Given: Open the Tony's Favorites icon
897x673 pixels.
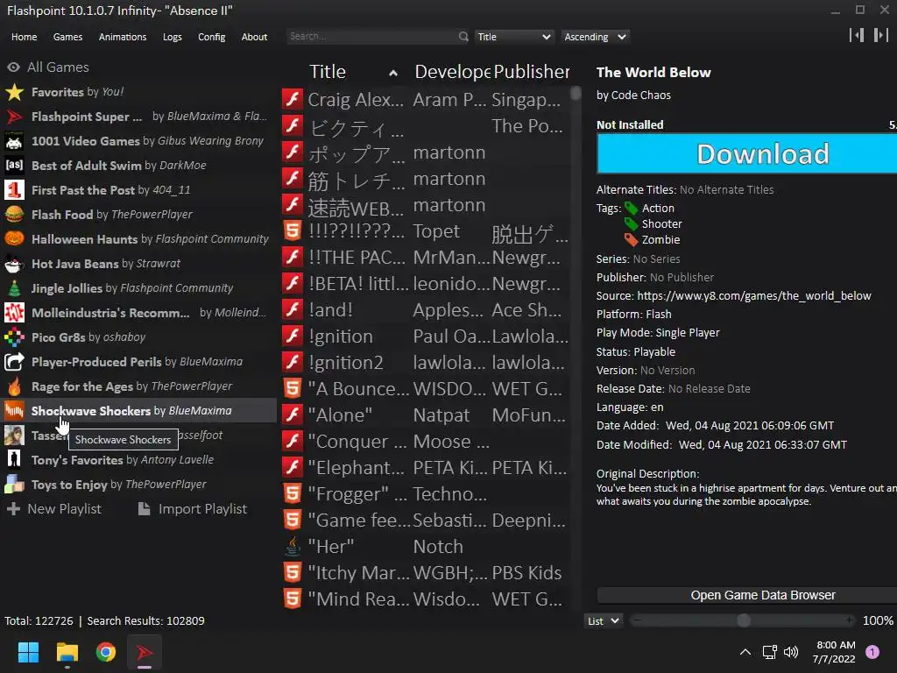Looking at the screenshot, I should click(14, 460).
